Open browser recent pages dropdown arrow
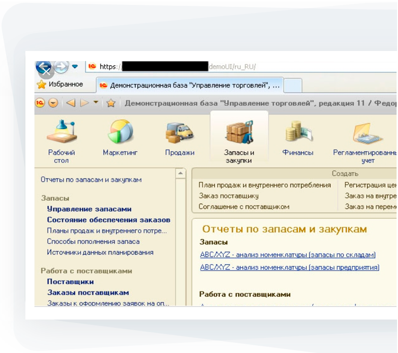The image size is (398, 353). tap(75, 66)
